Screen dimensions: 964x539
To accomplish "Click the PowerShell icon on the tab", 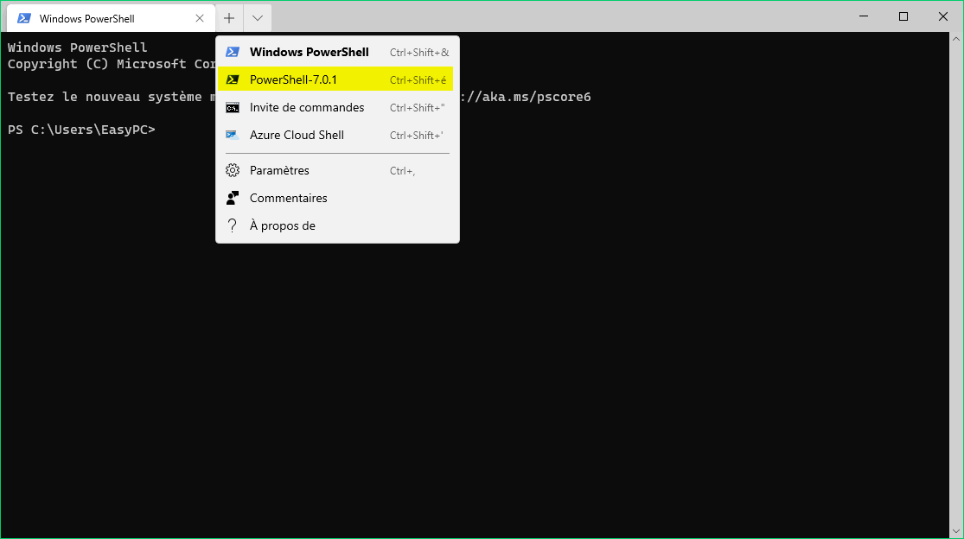I will (24, 18).
